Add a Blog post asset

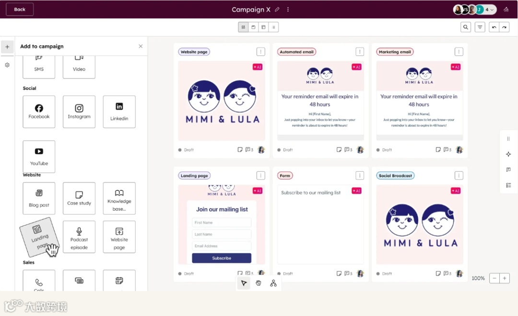tap(39, 198)
